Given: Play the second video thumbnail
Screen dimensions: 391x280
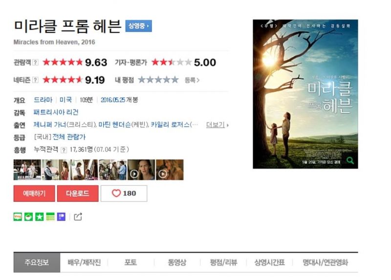Looking at the screenshot, I should click(x=170, y=170).
